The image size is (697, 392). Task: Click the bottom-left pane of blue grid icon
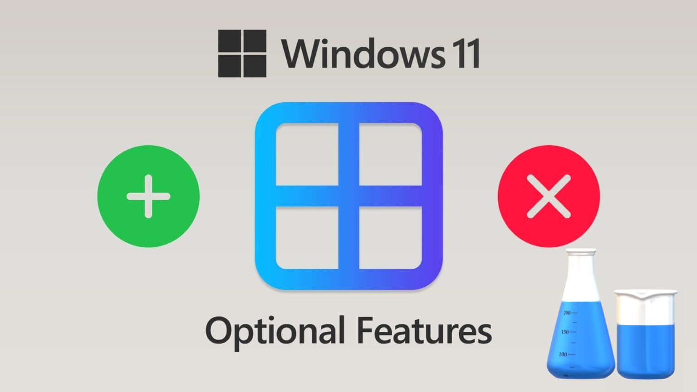coord(307,238)
